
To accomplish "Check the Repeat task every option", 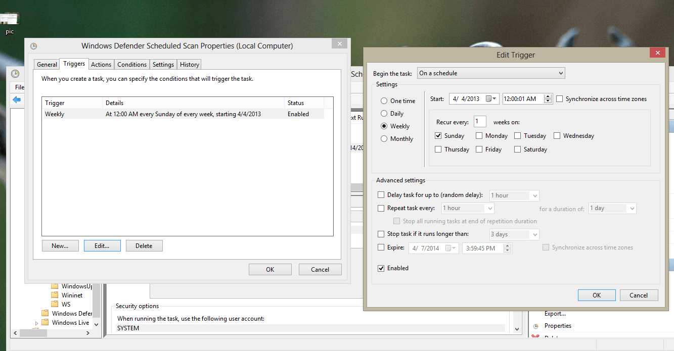I will (381, 208).
